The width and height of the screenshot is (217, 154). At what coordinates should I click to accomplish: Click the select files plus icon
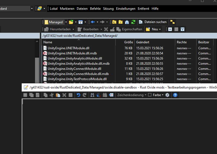coord(170,29)
